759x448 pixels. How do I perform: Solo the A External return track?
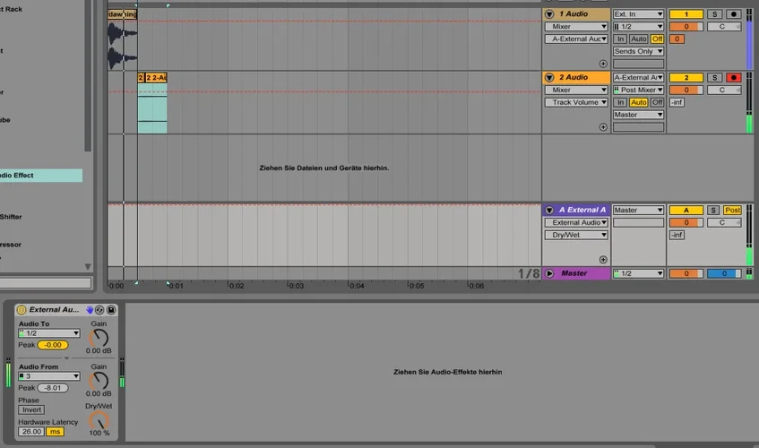coord(713,210)
